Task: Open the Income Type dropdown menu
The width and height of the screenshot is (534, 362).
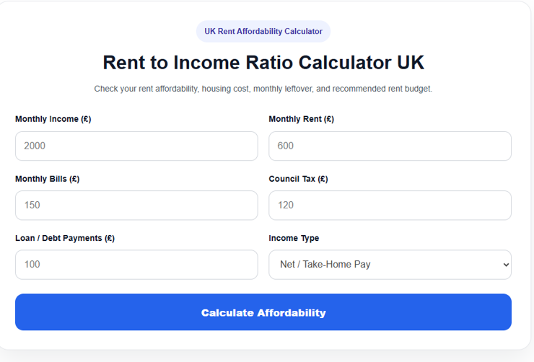Action: pyautogui.click(x=390, y=265)
